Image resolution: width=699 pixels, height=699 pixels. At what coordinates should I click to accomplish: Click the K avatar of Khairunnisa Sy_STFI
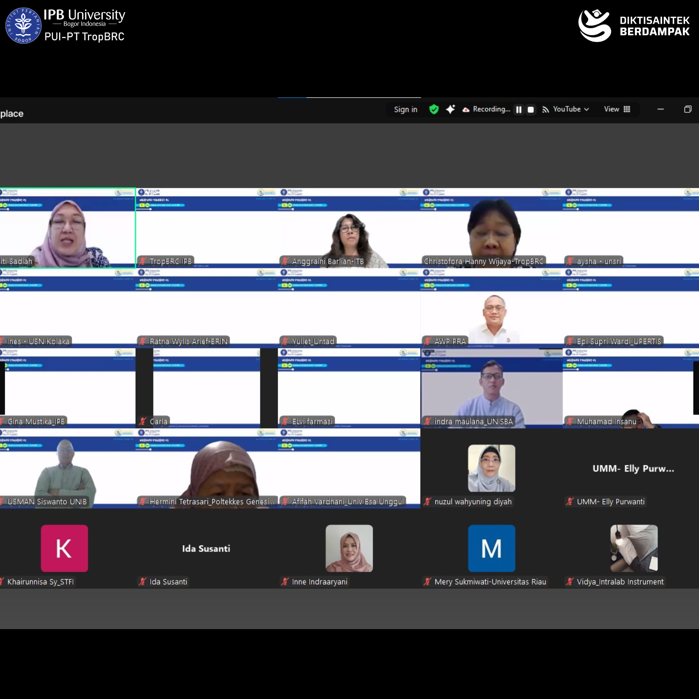click(64, 548)
